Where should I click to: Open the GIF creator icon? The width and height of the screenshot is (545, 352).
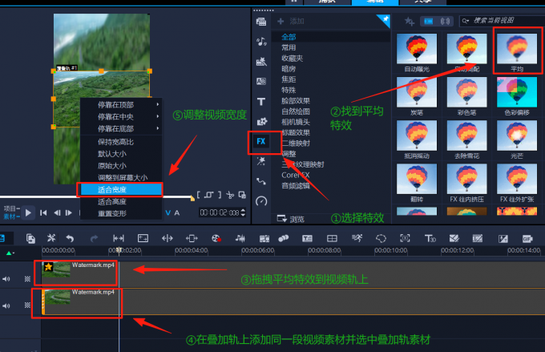tap(527, 239)
